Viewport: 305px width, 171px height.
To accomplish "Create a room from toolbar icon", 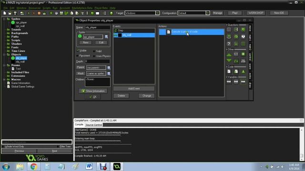I will click(x=97, y=13).
